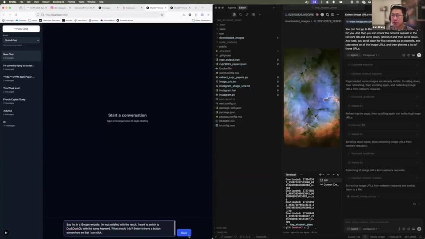The width and height of the screenshot is (425, 239).
Task: Open the Cursor source control icon
Action: point(247,15)
